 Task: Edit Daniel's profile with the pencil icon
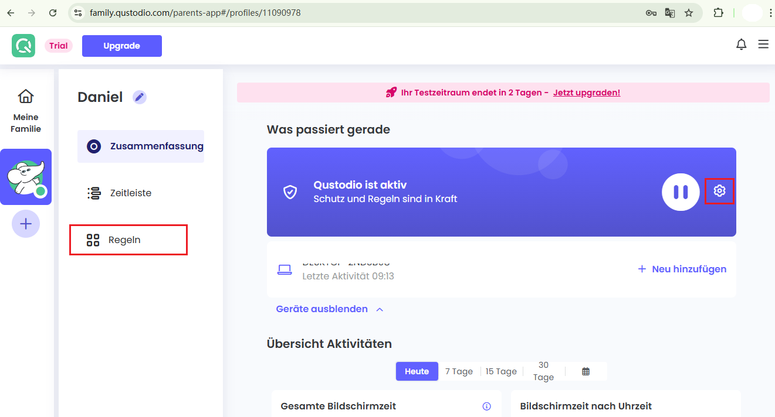[x=139, y=97]
